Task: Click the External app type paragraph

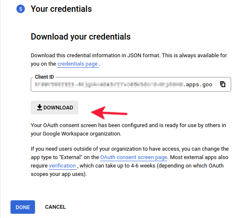Action: (130, 162)
